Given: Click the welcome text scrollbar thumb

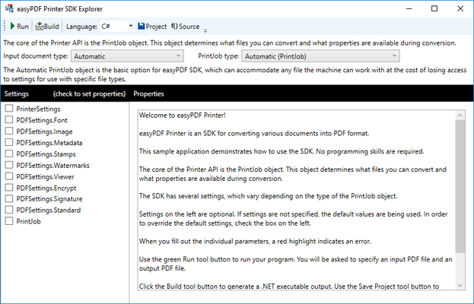Looking at the screenshot, I should [460, 186].
